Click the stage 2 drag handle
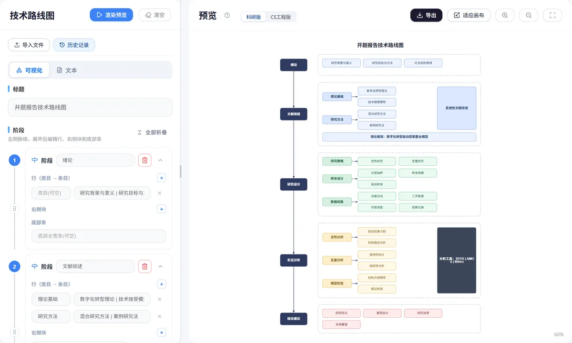This screenshot has width=572, height=343. (14, 332)
